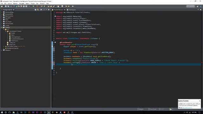Select plugin.yml in Package Explorer

coord(12,45)
